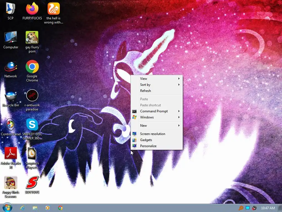Select Personalize in the context menu

[x=157, y=146]
